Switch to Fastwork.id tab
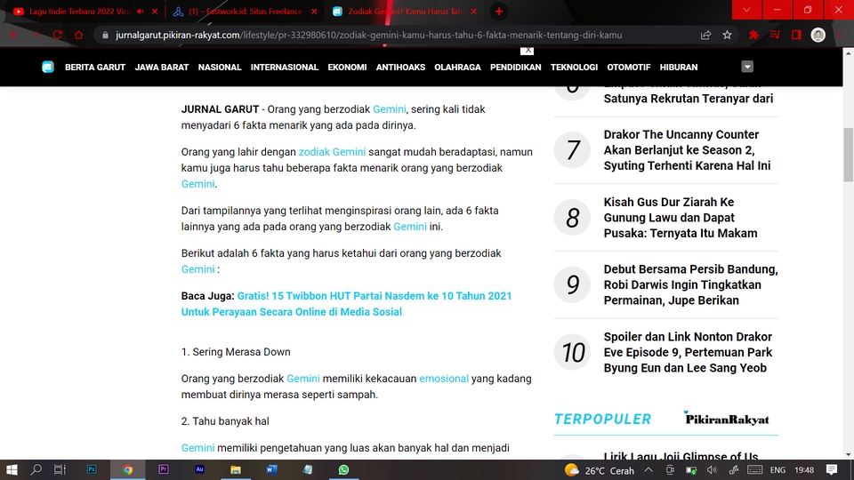 coord(246,12)
